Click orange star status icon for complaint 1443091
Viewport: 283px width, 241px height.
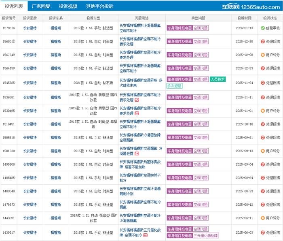(x=263, y=218)
